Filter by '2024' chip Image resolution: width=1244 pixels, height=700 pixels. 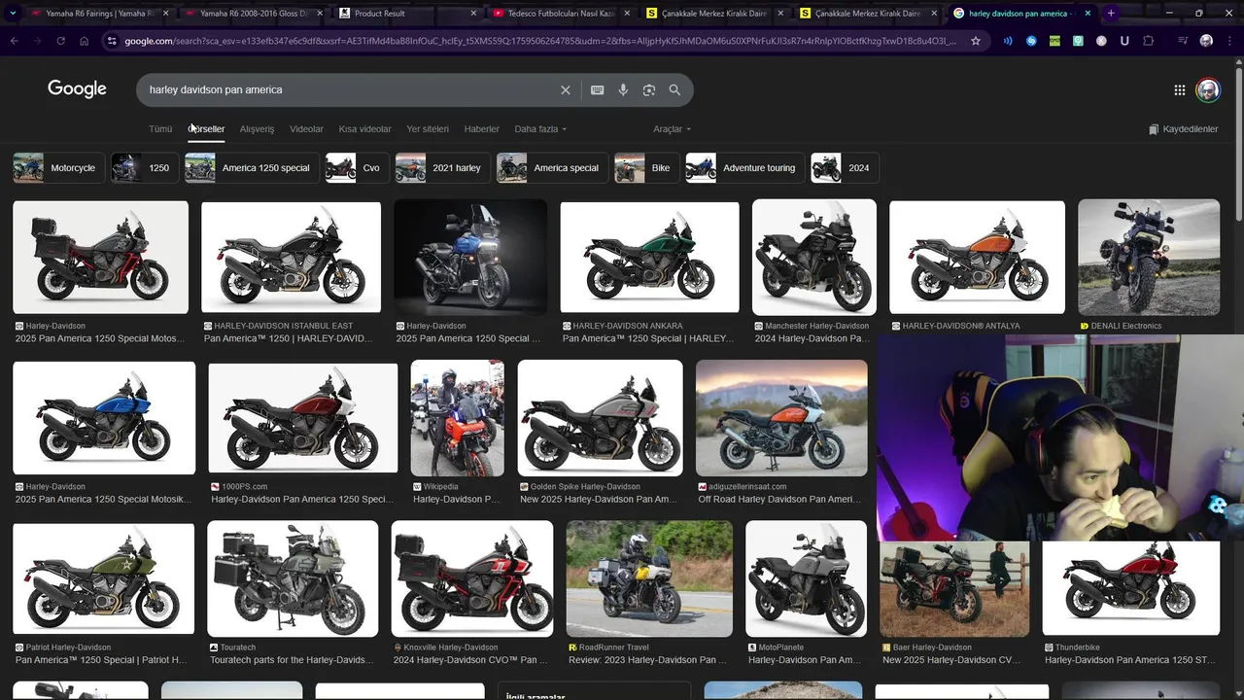coord(845,168)
